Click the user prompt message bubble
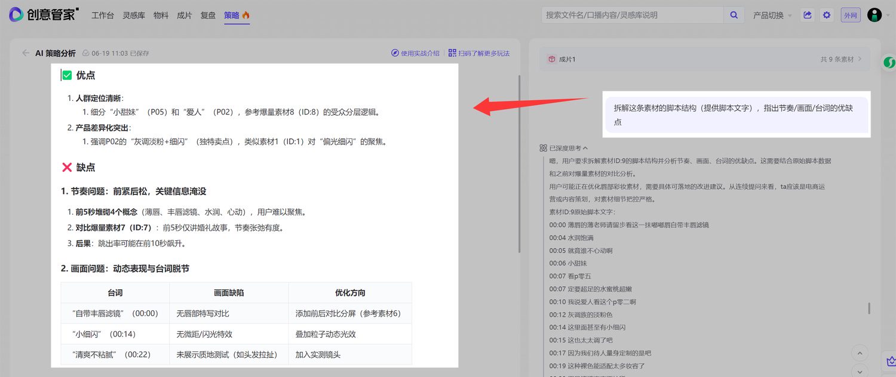 click(x=737, y=115)
